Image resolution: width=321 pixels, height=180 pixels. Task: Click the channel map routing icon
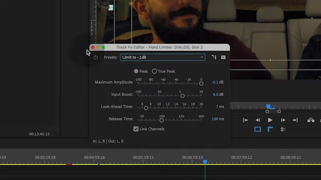point(214,57)
